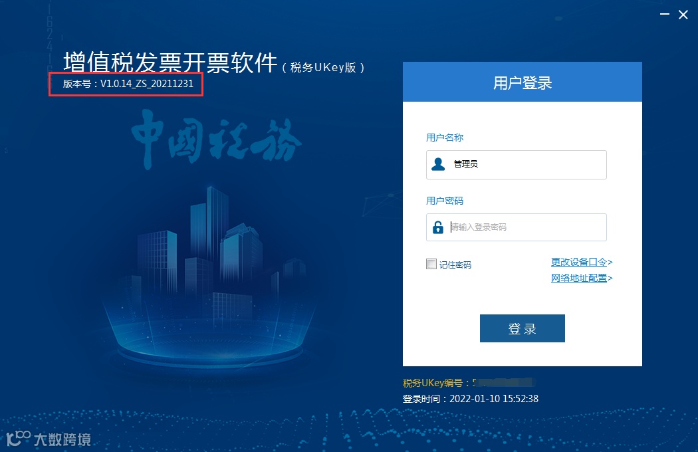Image resolution: width=698 pixels, height=452 pixels.
Task: Click the 用户密码 field label
Action: click(x=445, y=201)
